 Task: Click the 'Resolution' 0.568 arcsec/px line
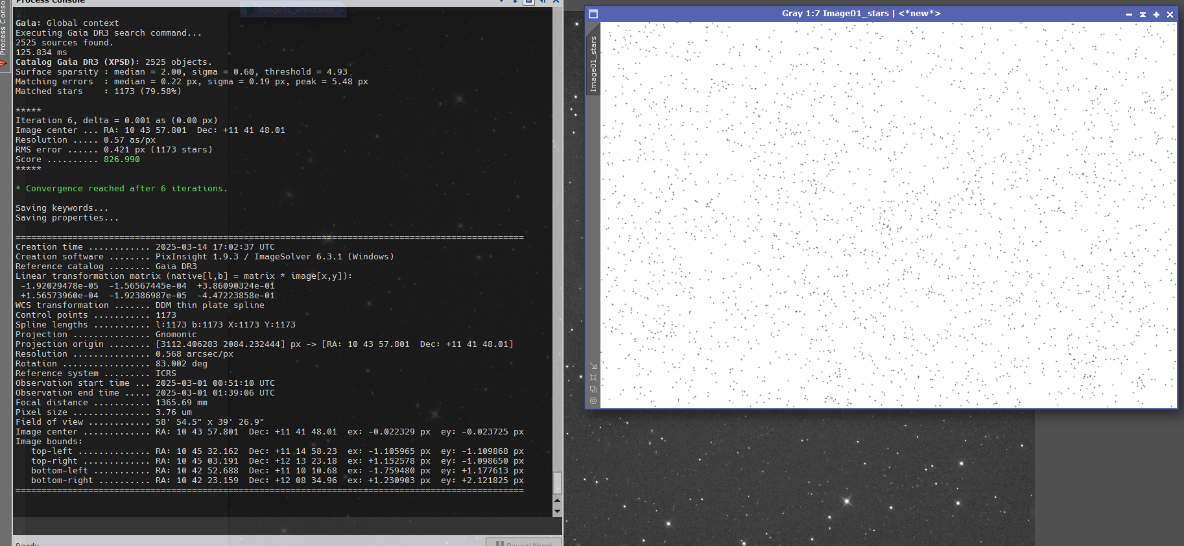click(x=124, y=354)
